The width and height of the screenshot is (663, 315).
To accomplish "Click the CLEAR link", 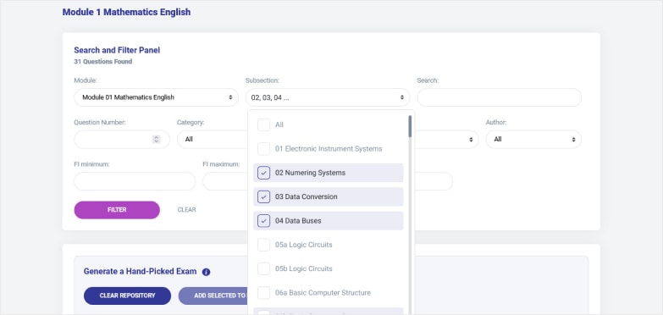I will coord(186,210).
